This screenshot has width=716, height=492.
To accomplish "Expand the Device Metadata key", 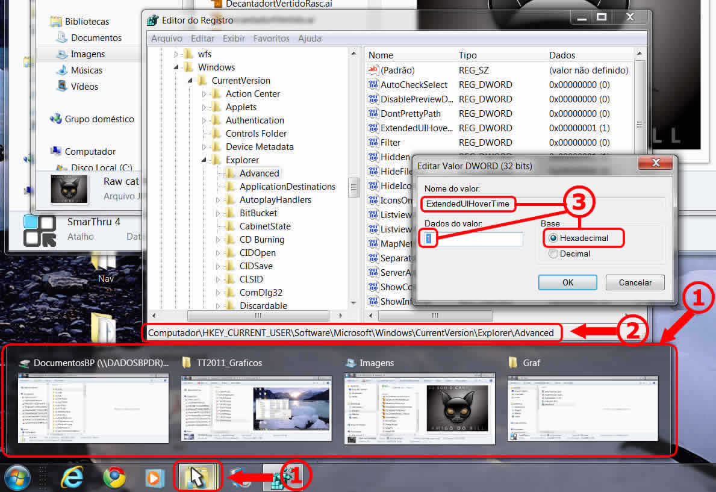I will 204,147.
